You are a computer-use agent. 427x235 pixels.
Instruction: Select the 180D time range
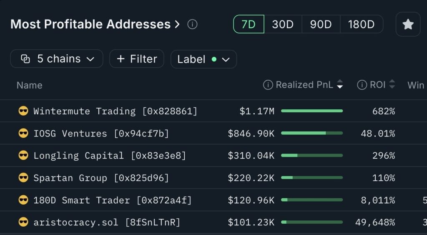pyautogui.click(x=361, y=24)
